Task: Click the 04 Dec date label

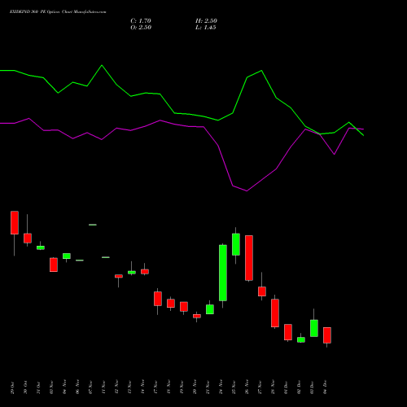Action: click(325, 387)
